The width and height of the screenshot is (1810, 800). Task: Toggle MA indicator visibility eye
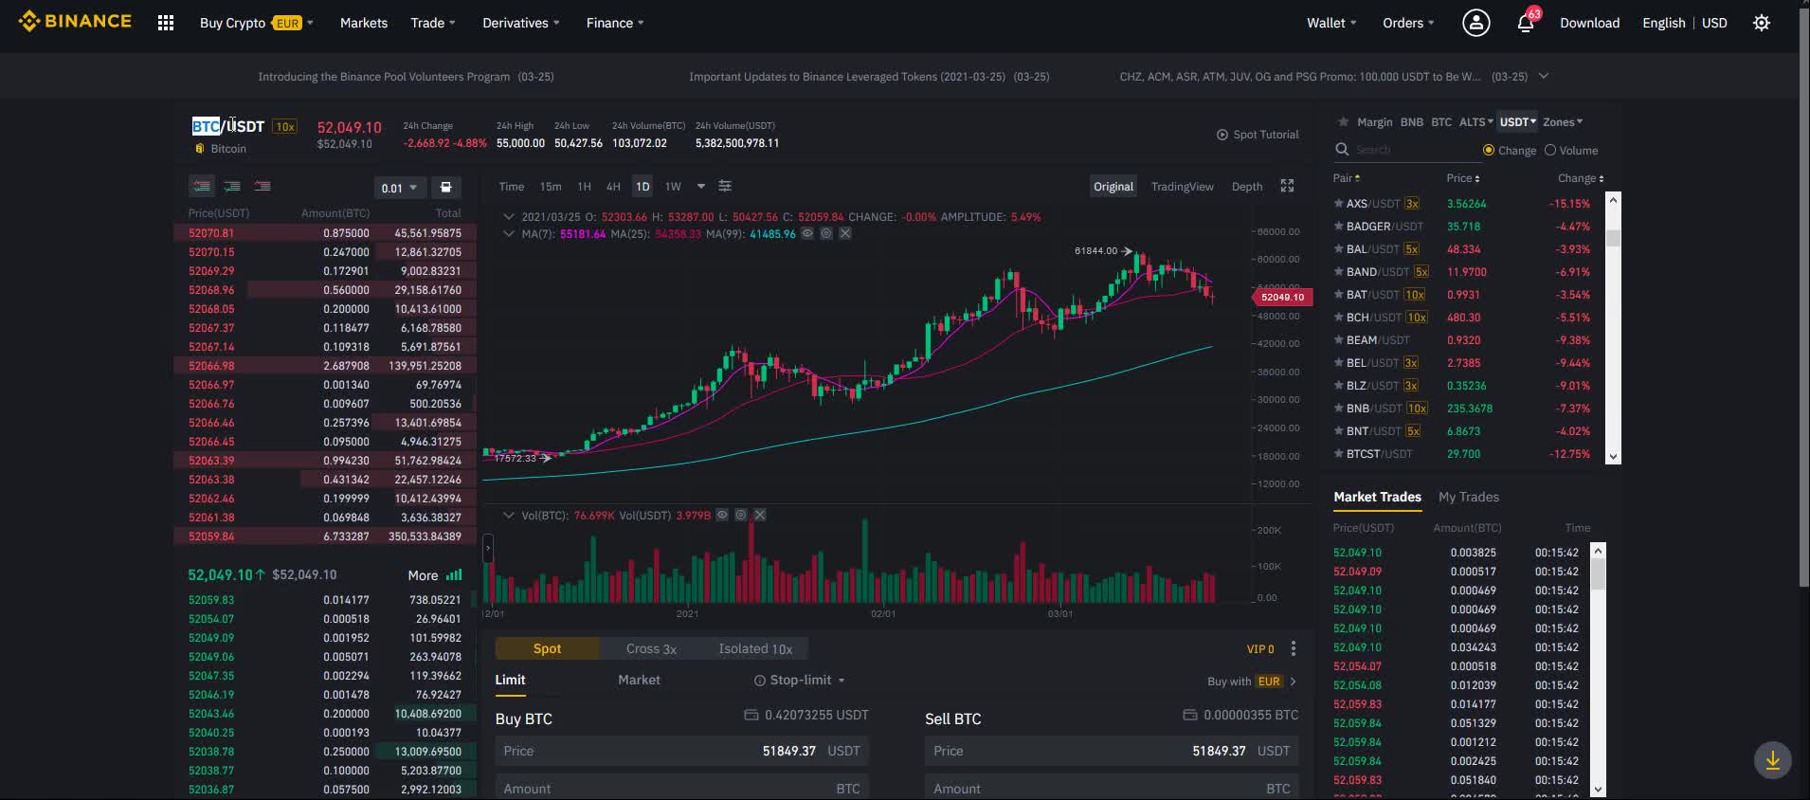[x=807, y=233]
